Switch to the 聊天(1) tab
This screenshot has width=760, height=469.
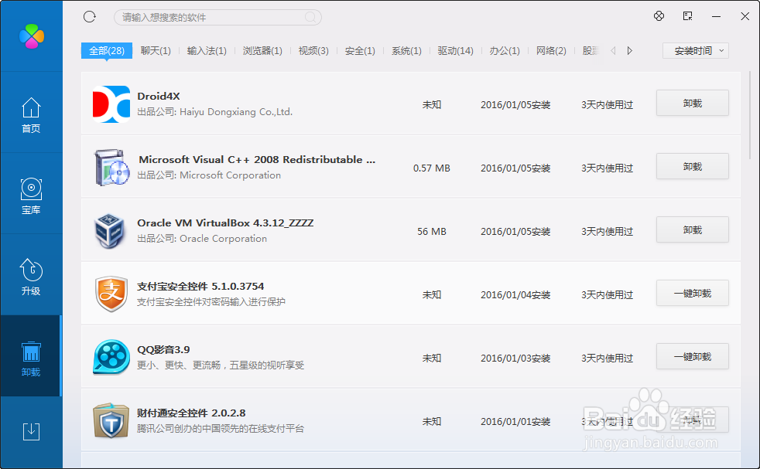tap(156, 51)
